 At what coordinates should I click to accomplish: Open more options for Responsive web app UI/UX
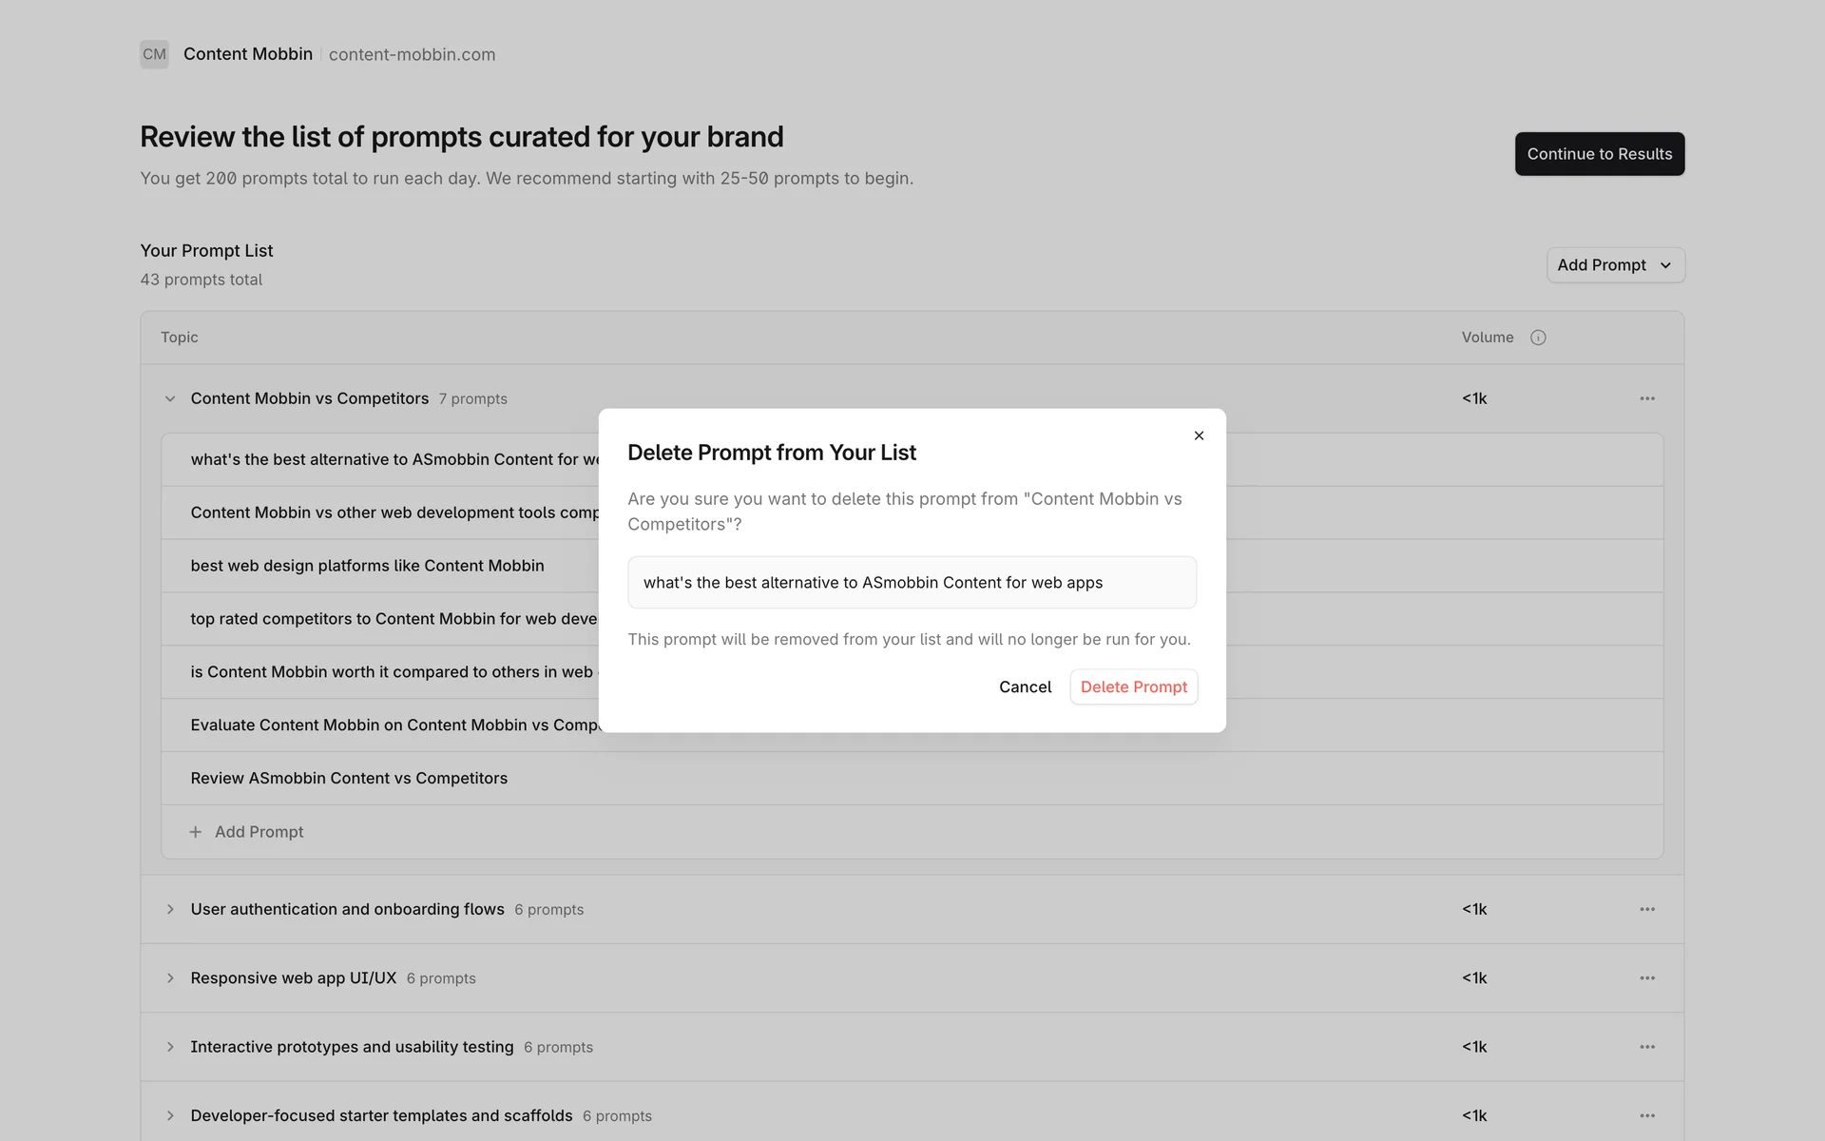point(1647,977)
